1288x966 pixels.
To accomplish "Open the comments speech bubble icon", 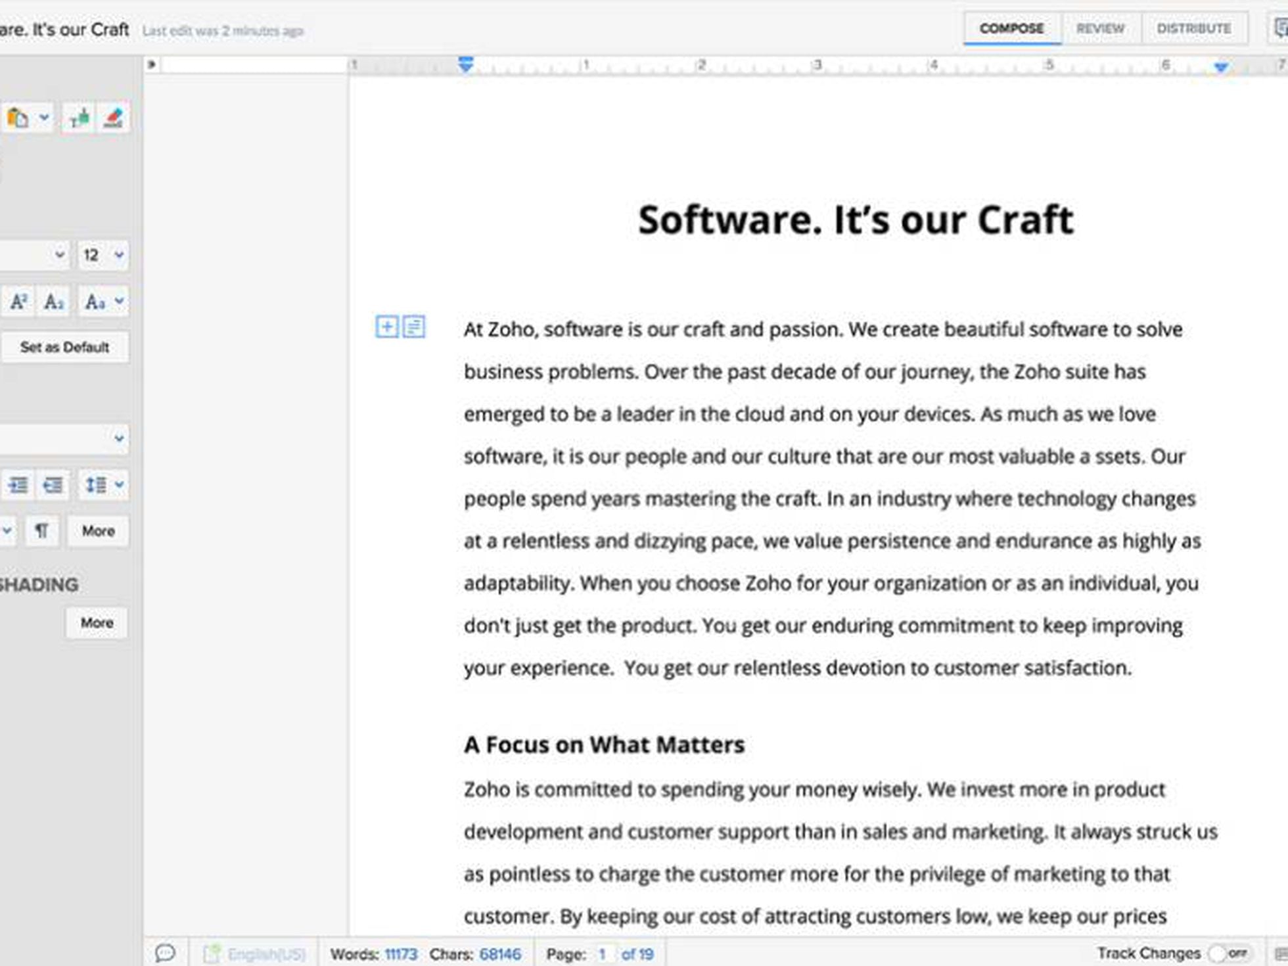I will [x=165, y=953].
